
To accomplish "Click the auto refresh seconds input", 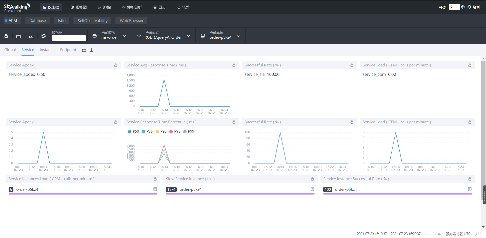I will pyautogui.click(x=454, y=7).
